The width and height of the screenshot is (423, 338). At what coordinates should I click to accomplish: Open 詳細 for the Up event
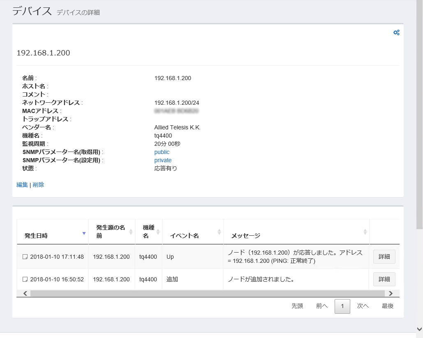pyautogui.click(x=384, y=257)
